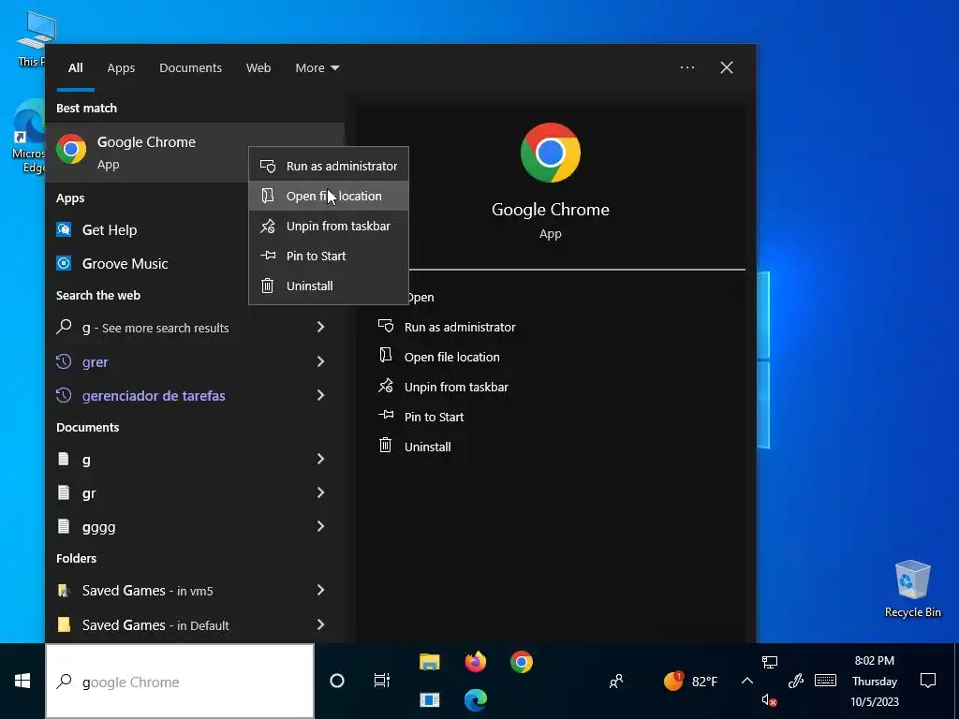The height and width of the screenshot is (719, 959).
Task: Show hidden system tray icons chevron
Action: tap(746, 681)
